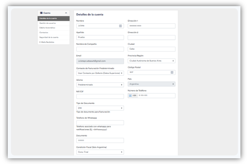Open the País dropdown showing Argentina
247x164 pixels.
click(151, 84)
